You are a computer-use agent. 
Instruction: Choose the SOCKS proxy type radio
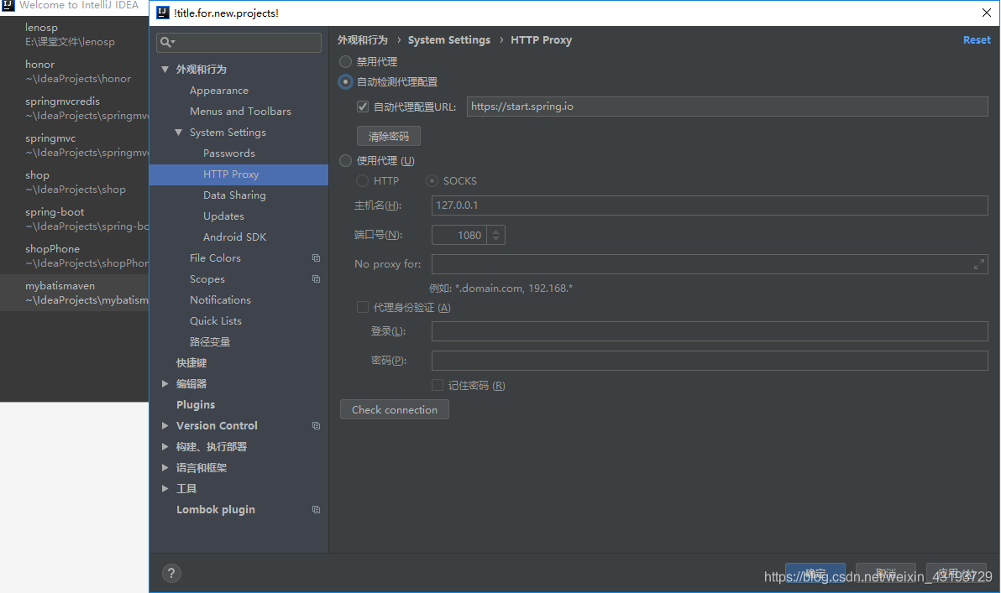pyautogui.click(x=432, y=181)
